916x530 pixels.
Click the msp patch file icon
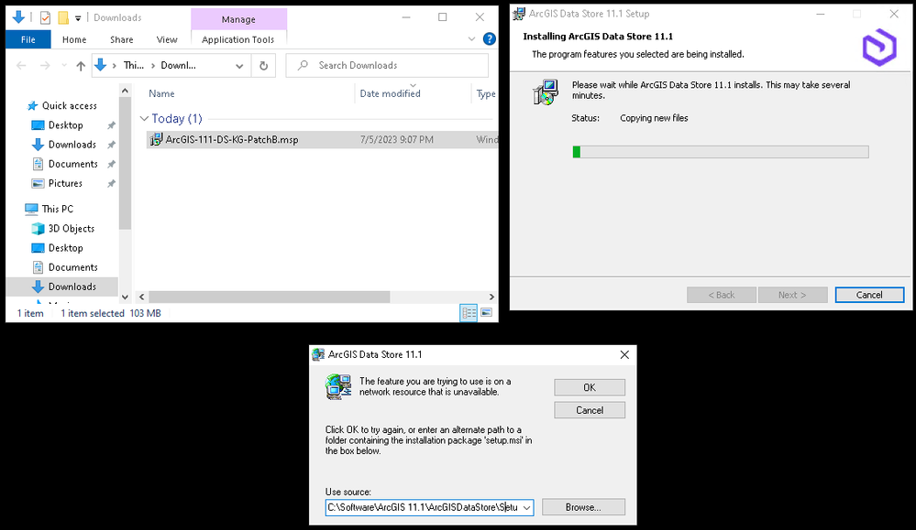156,139
